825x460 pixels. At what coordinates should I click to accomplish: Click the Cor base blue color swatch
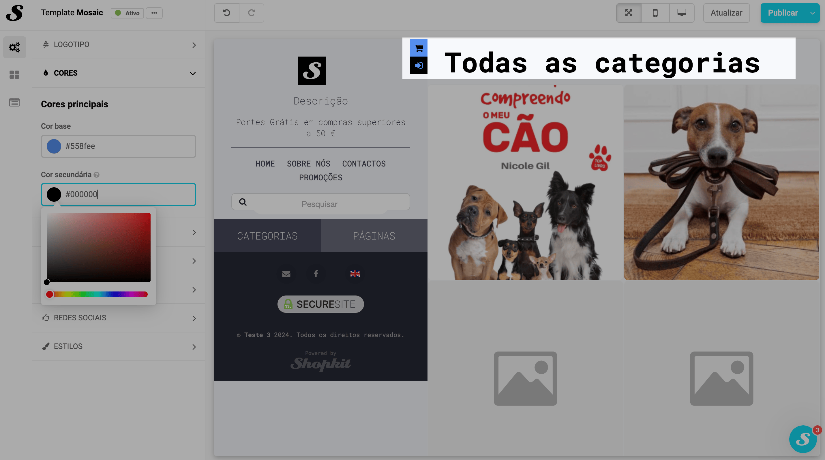[x=54, y=146]
